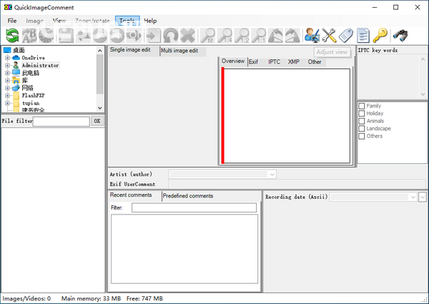
Task: Expand the FlashFXP folder node
Action: 7,96
